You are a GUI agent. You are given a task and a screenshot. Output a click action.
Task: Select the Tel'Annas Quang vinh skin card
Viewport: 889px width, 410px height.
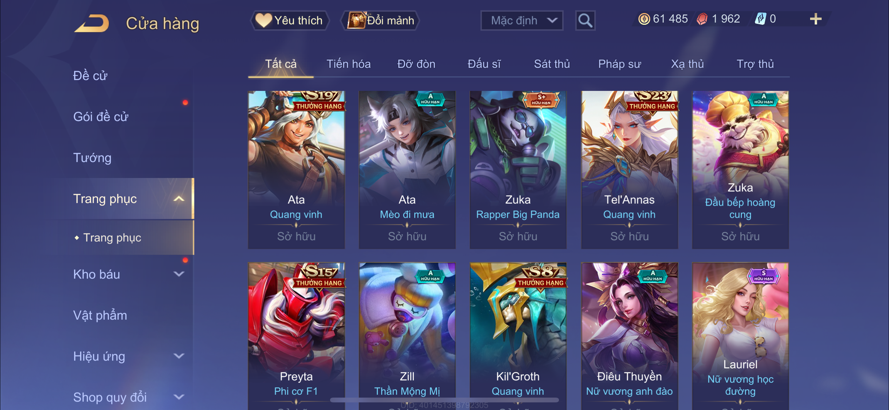pos(629,169)
